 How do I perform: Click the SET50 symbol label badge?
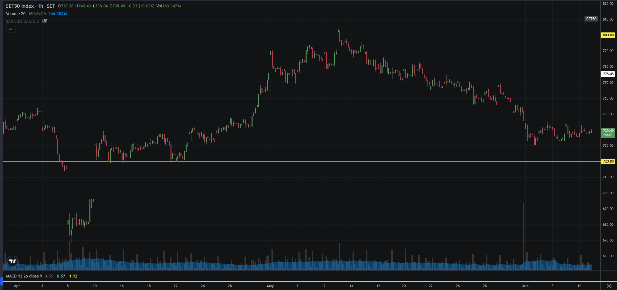(x=591, y=19)
